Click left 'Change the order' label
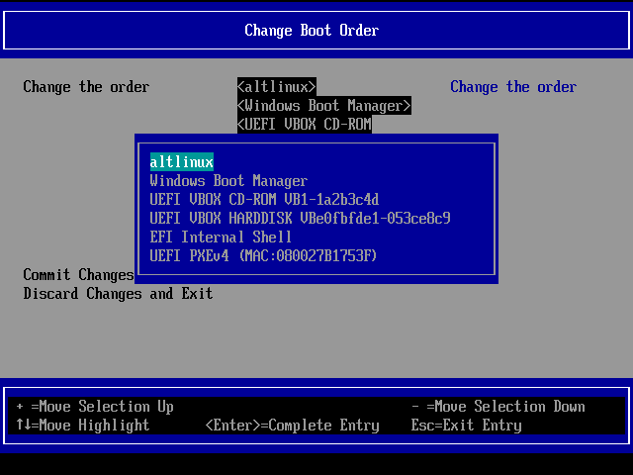This screenshot has height=475, width=633. pyautogui.click(x=86, y=87)
